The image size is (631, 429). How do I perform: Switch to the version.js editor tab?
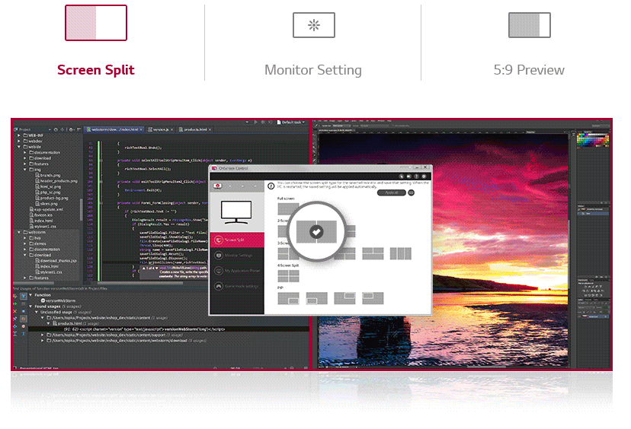(x=161, y=129)
